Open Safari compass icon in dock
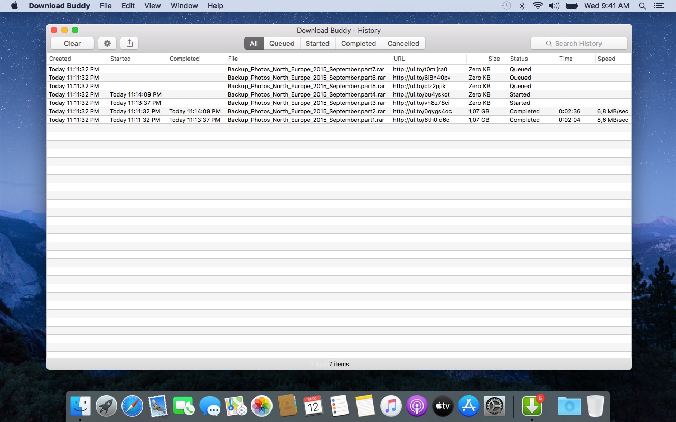Image resolution: width=676 pixels, height=422 pixels. click(132, 406)
